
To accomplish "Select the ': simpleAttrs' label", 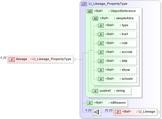I will pos(124,18).
